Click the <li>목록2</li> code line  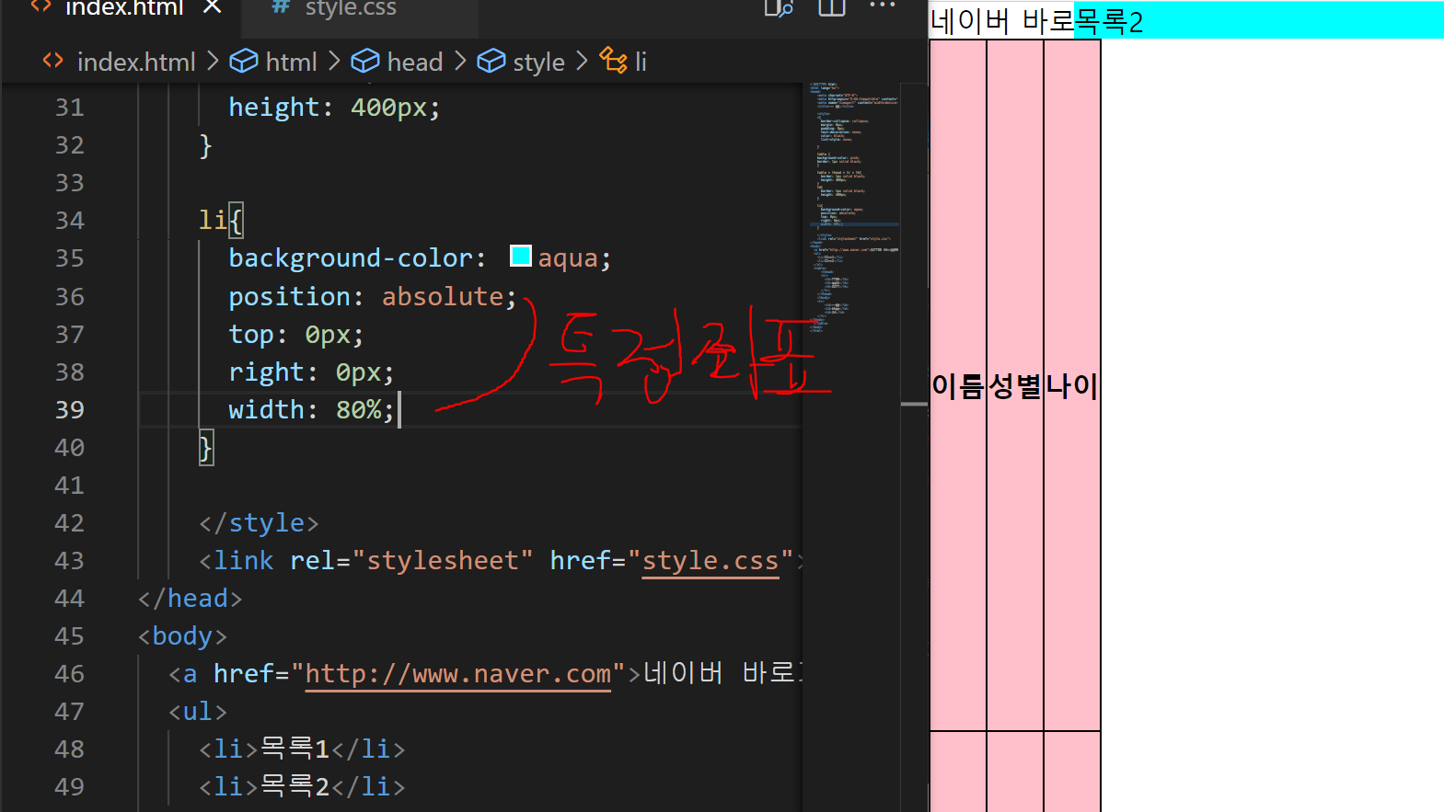pos(302,786)
